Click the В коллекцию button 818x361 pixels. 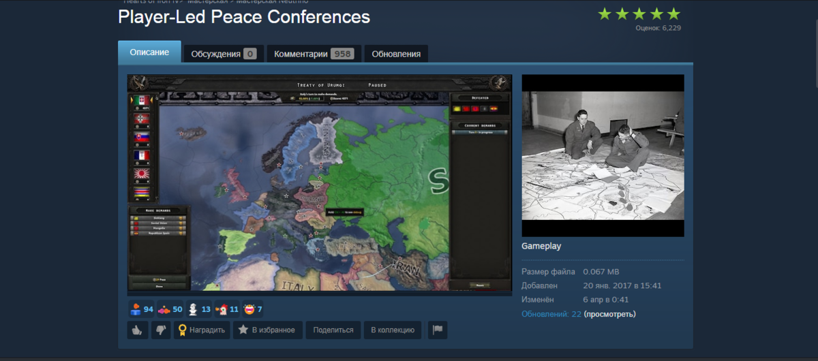tap(393, 330)
